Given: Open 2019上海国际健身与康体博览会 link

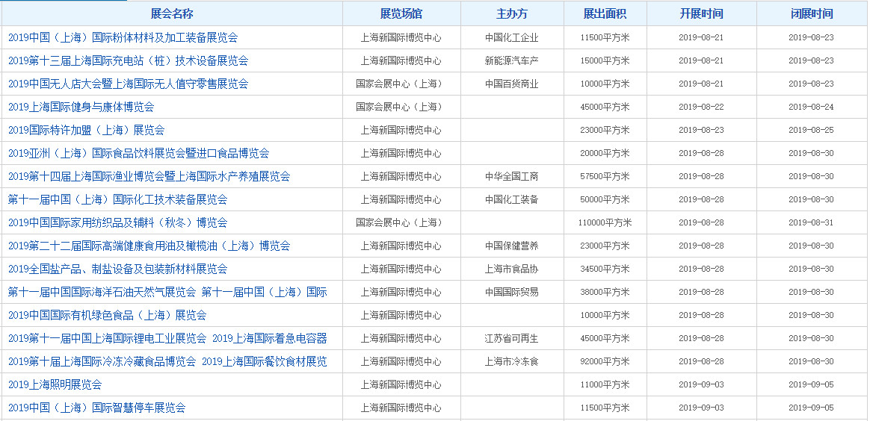Looking at the screenshot, I should tap(81, 107).
